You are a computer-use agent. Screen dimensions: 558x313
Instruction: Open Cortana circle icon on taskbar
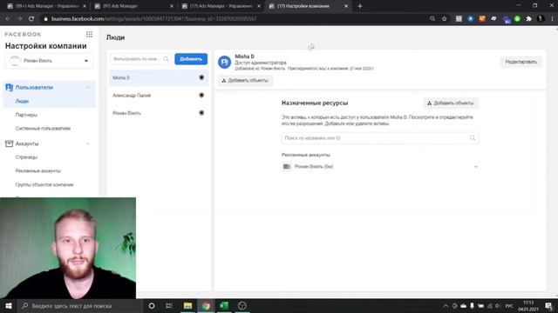tap(152, 305)
